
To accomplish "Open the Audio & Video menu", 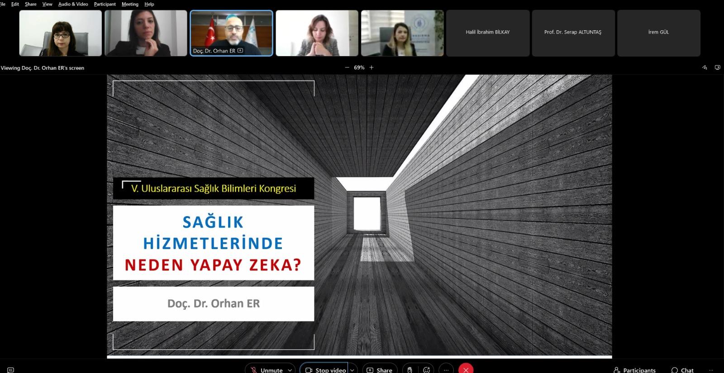I will coord(73,4).
